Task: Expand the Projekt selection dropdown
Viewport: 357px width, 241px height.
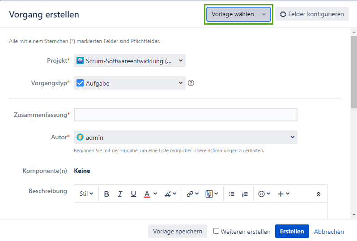Action: pyautogui.click(x=130, y=61)
